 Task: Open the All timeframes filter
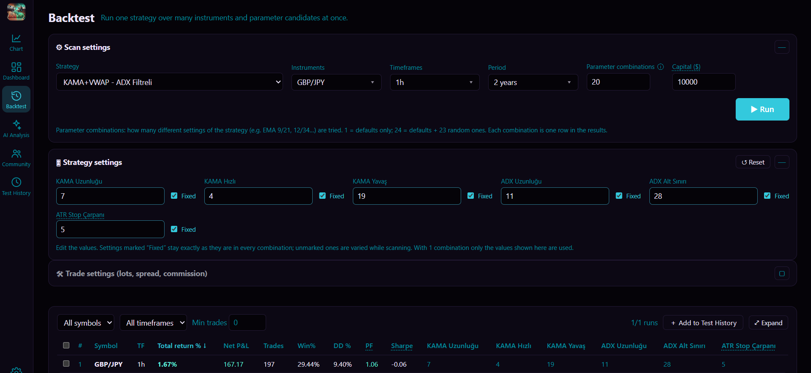click(x=153, y=323)
